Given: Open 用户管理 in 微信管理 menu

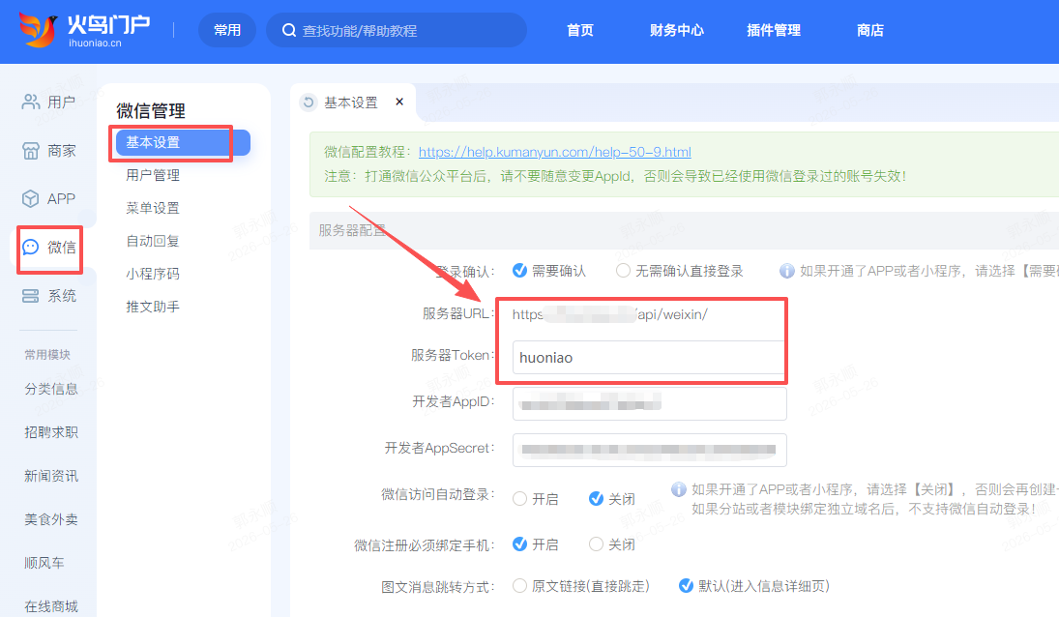Looking at the screenshot, I should click(153, 175).
